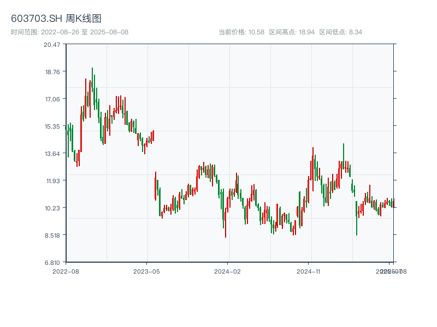Select the 13.64 price axis tick
Screen dimensions: 437x327
(x=52, y=153)
